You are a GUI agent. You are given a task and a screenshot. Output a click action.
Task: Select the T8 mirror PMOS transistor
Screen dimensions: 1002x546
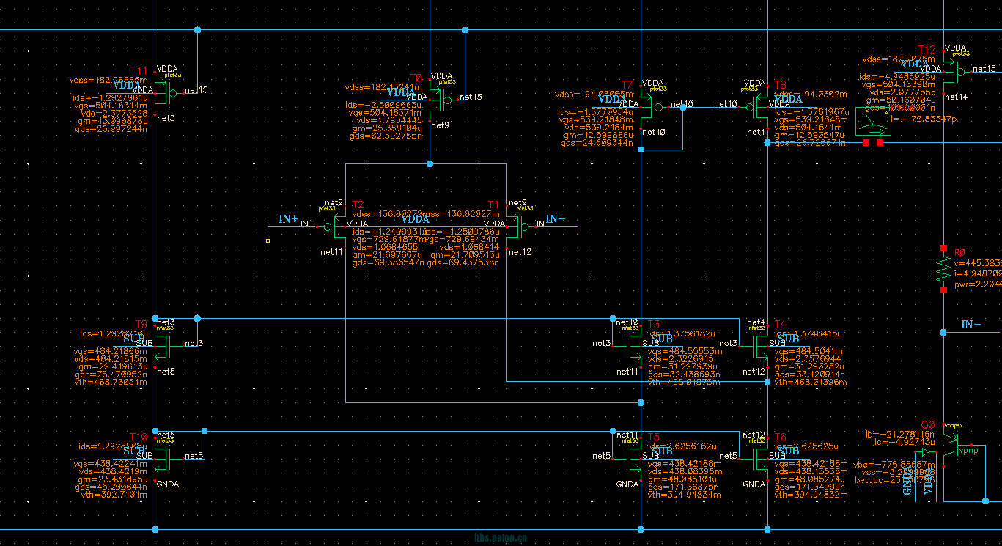click(x=761, y=107)
